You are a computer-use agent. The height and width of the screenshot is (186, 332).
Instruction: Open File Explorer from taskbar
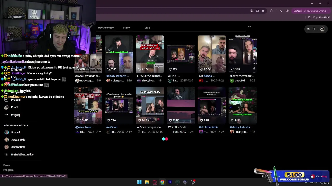(147, 182)
